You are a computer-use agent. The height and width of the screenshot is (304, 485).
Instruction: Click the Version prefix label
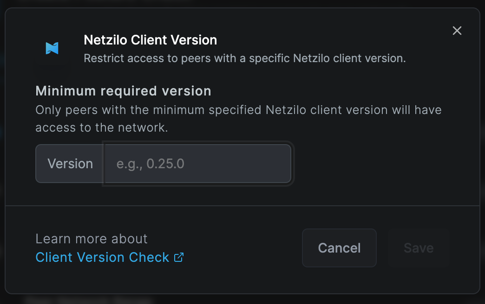click(x=70, y=164)
